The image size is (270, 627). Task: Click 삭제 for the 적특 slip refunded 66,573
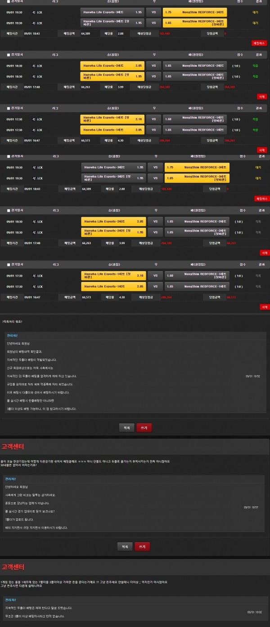click(264, 307)
